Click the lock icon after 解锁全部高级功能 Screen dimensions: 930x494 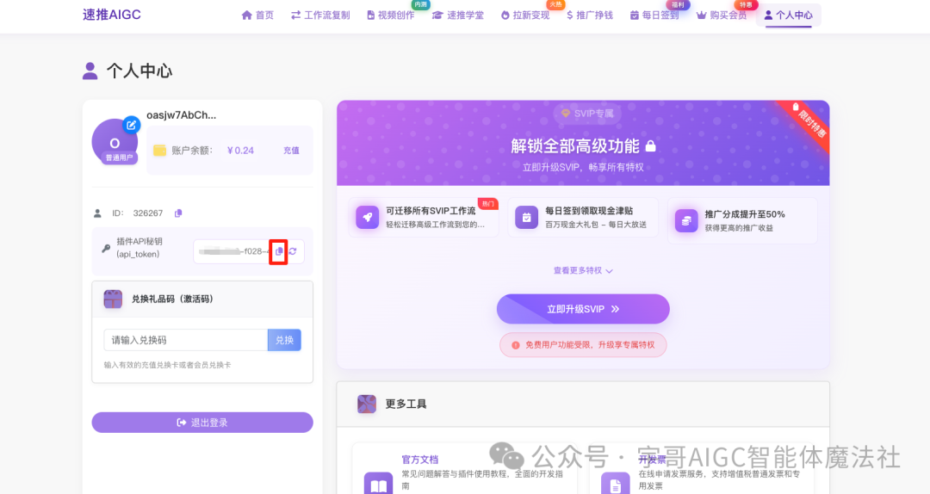[651, 146]
